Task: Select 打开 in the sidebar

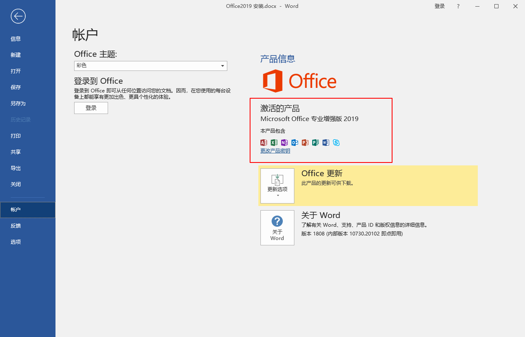Action: coord(28,71)
